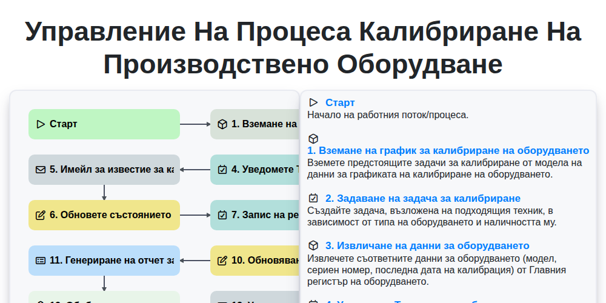Open link 3. Извличане на данни за оборудването

(x=427, y=246)
